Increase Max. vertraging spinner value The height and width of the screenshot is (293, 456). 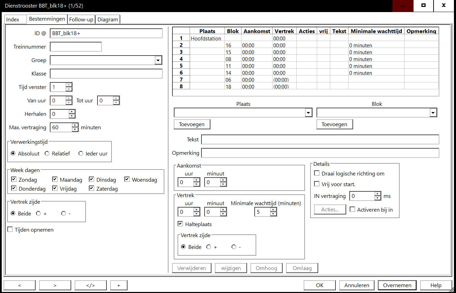pos(75,125)
